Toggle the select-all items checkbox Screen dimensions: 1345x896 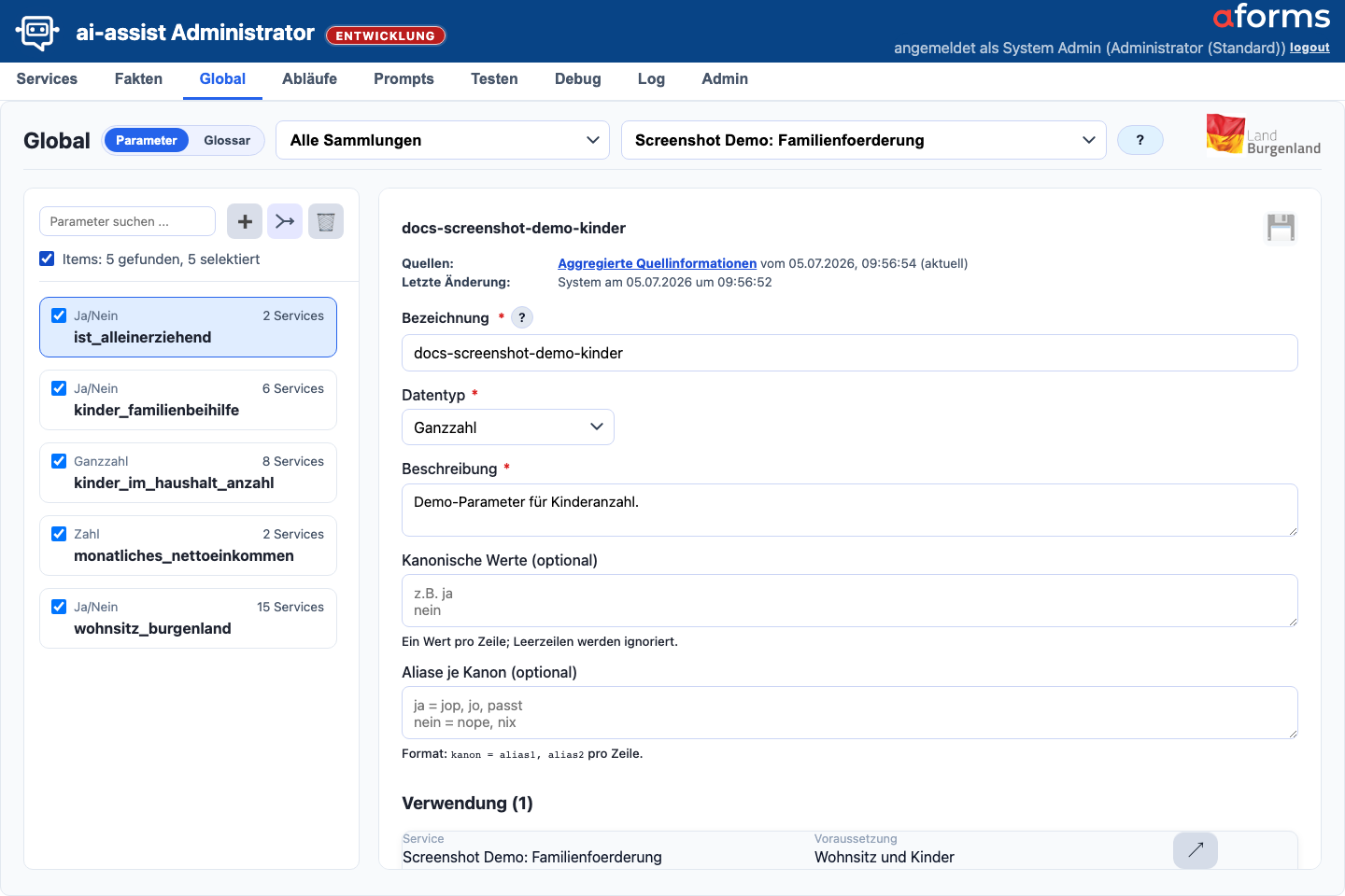[47, 259]
